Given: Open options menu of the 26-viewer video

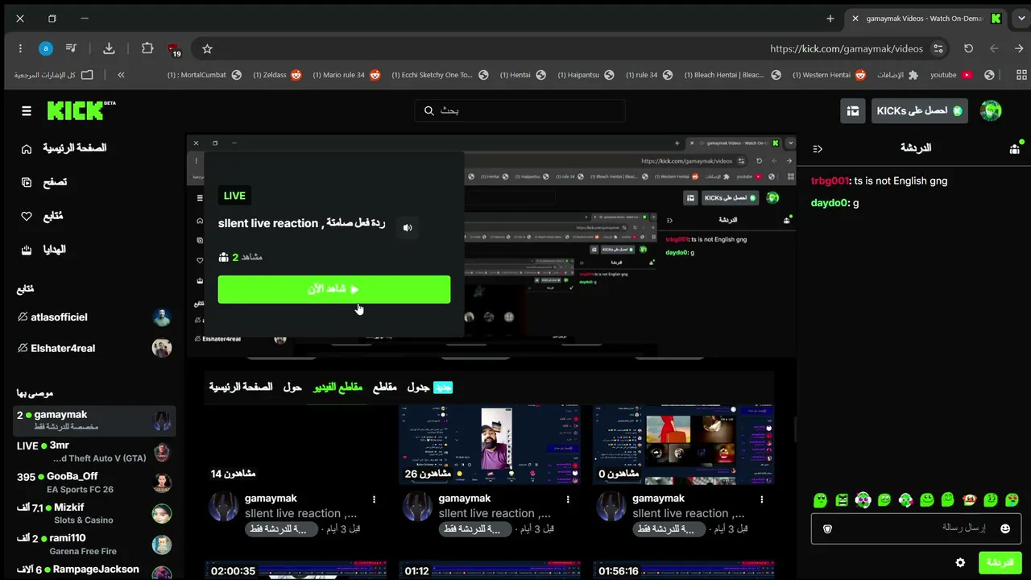Looking at the screenshot, I should [x=568, y=499].
